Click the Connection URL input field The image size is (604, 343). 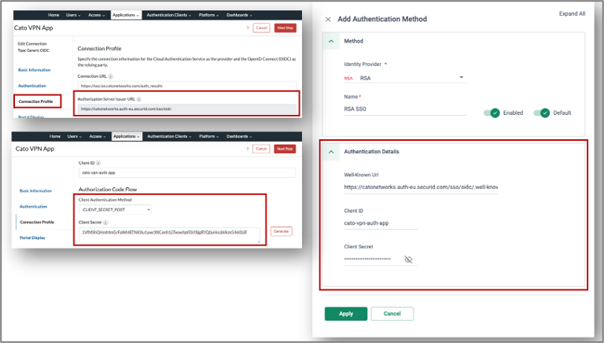pos(187,86)
